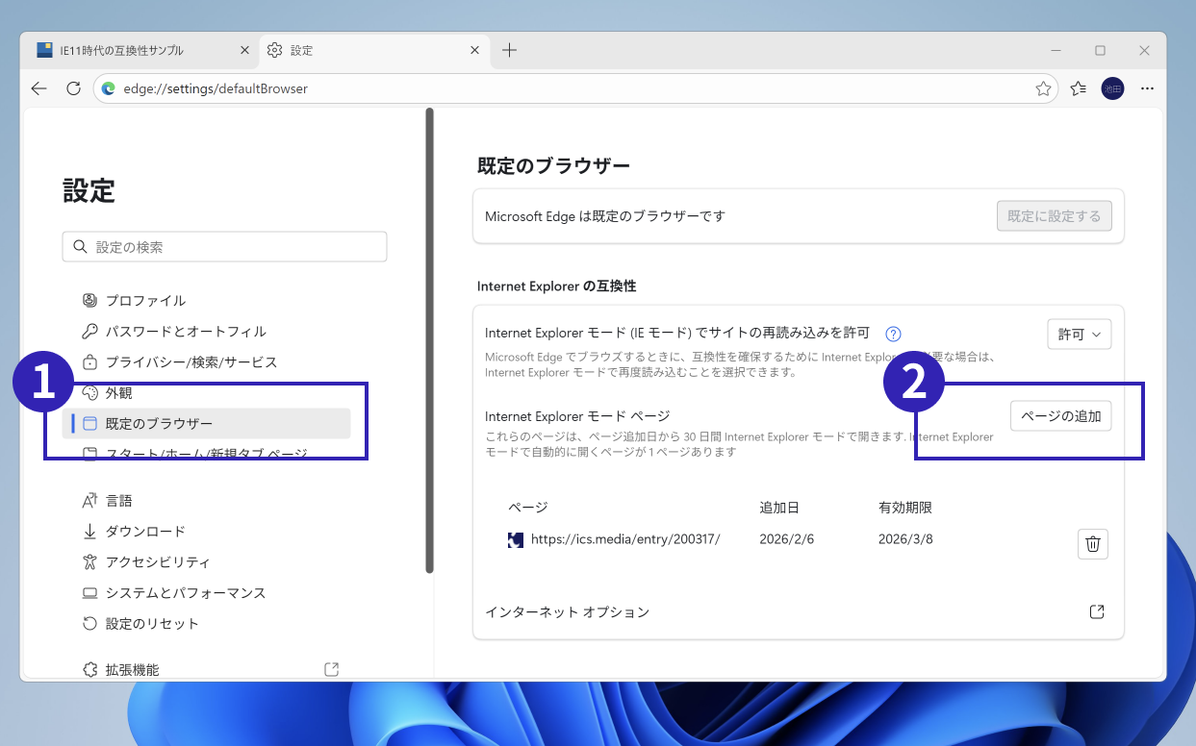Reload the page with refresh icon
The height and width of the screenshot is (746, 1196).
pos(73,88)
